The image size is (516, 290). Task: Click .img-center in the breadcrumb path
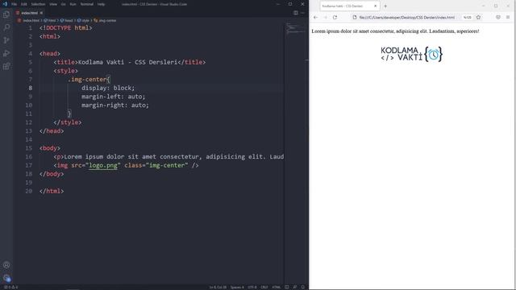pos(107,20)
